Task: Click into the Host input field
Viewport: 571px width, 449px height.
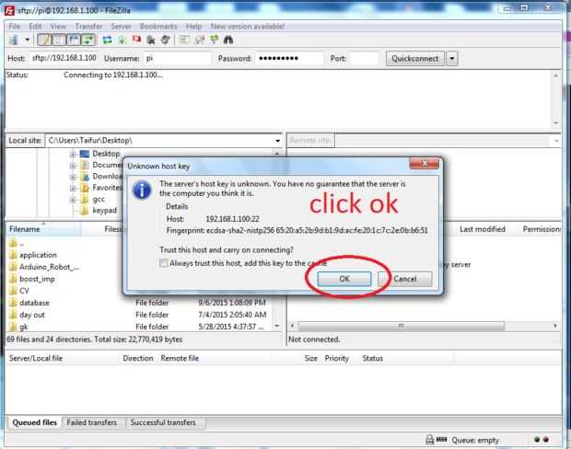Action: (x=64, y=58)
